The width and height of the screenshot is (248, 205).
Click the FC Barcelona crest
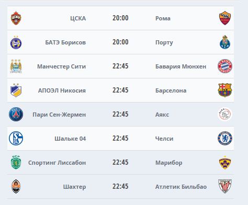(225, 90)
